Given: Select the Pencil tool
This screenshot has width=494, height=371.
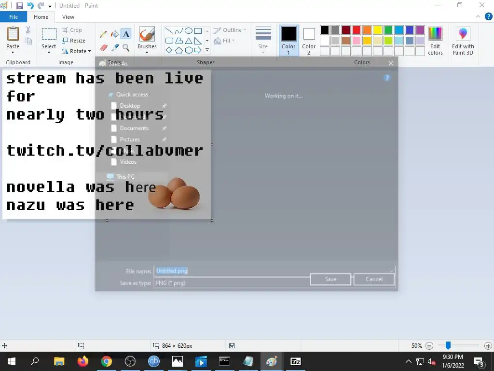Looking at the screenshot, I should [x=103, y=34].
